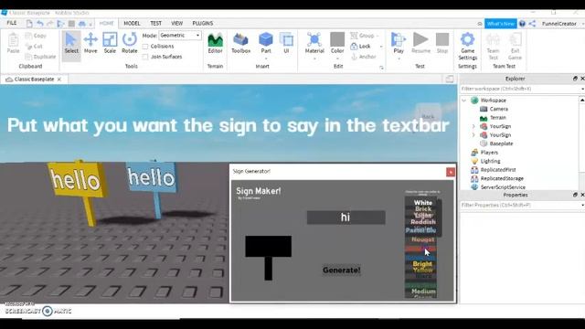The image size is (585, 329).
Task: Close the Classic Baseplate tab
Action: pyautogui.click(x=59, y=80)
